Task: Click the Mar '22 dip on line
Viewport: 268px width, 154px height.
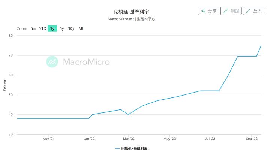Action: [128, 114]
